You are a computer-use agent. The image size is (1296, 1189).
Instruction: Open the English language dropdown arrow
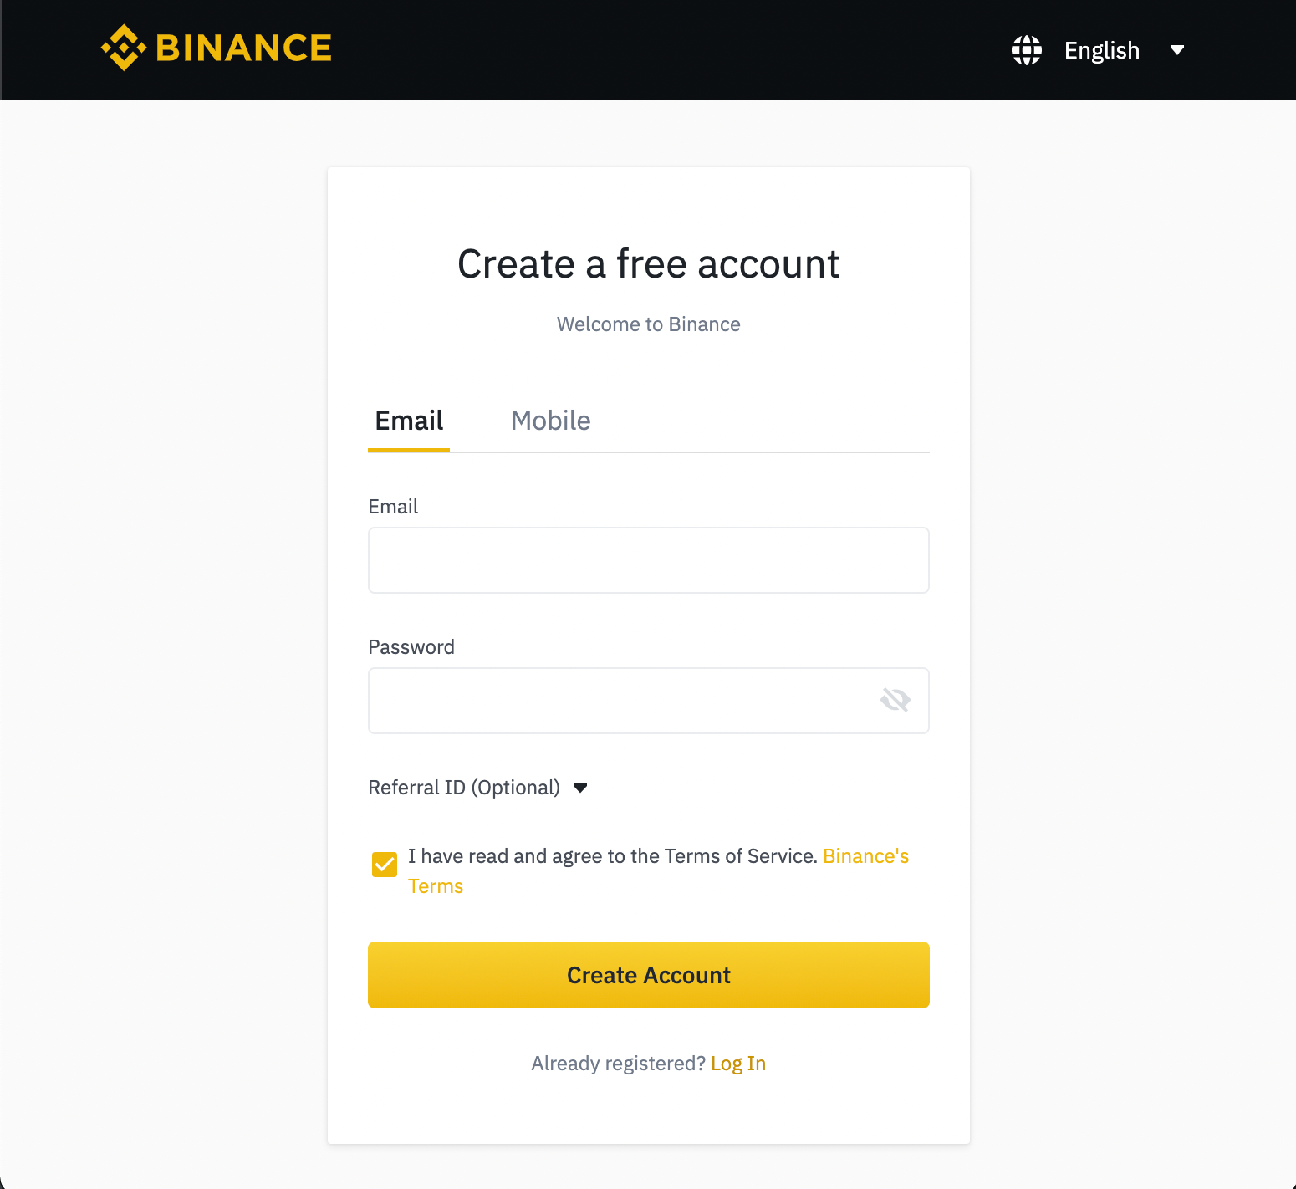click(x=1177, y=50)
